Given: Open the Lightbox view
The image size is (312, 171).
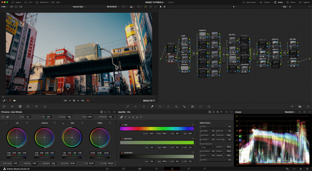Looking at the screenshot, I should [304, 2].
